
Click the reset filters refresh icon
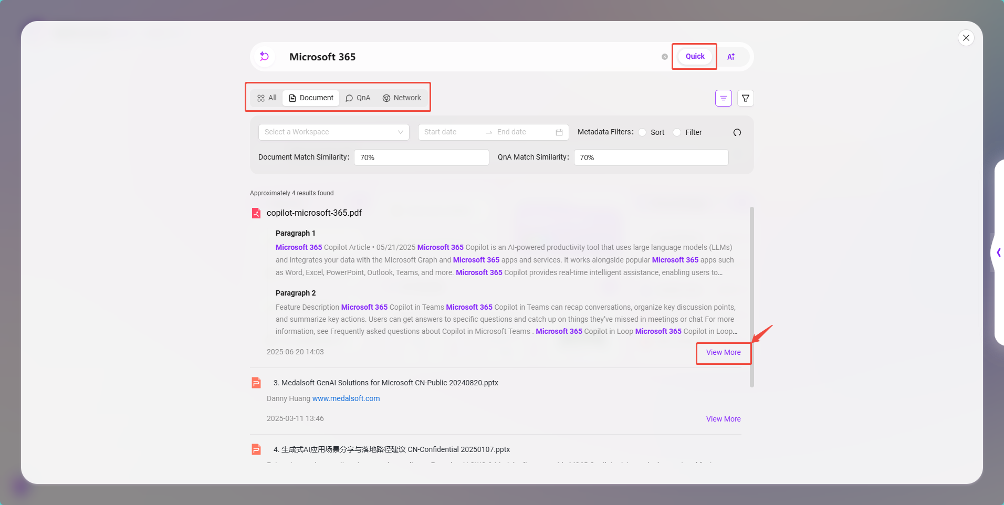tap(737, 132)
